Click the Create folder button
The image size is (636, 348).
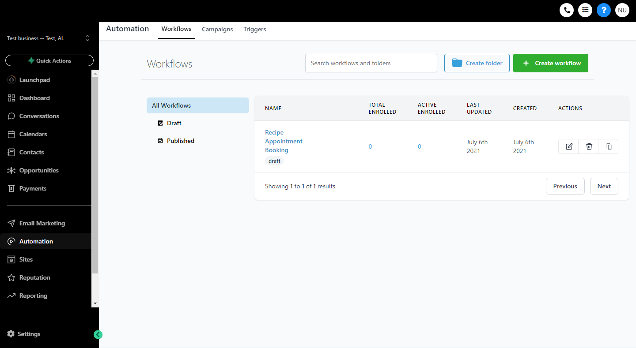click(477, 63)
